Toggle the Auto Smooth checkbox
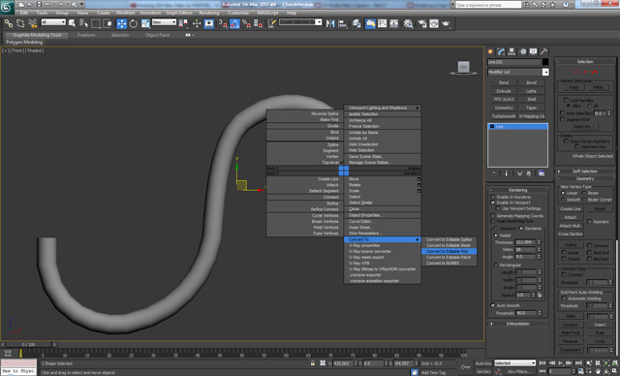Screen dimensions: 620x376 (493, 305)
